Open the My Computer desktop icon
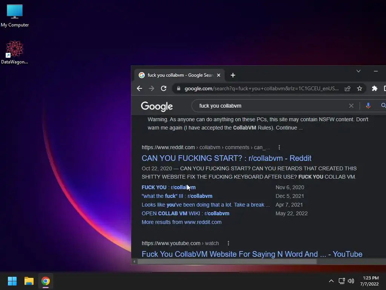Viewport: 386px width, 290px height. [15, 15]
